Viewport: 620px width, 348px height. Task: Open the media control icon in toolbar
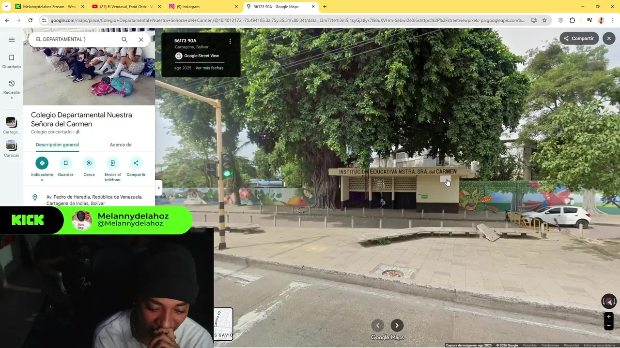[589, 20]
